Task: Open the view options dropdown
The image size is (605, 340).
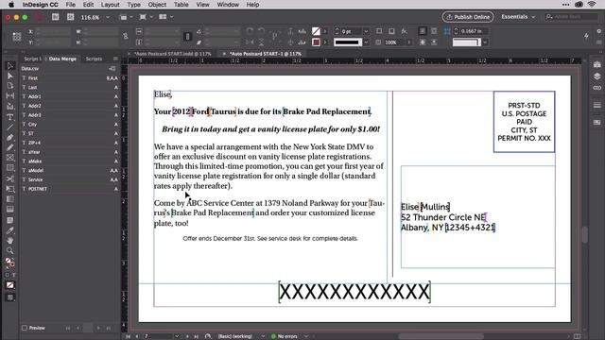Action: [x=126, y=17]
